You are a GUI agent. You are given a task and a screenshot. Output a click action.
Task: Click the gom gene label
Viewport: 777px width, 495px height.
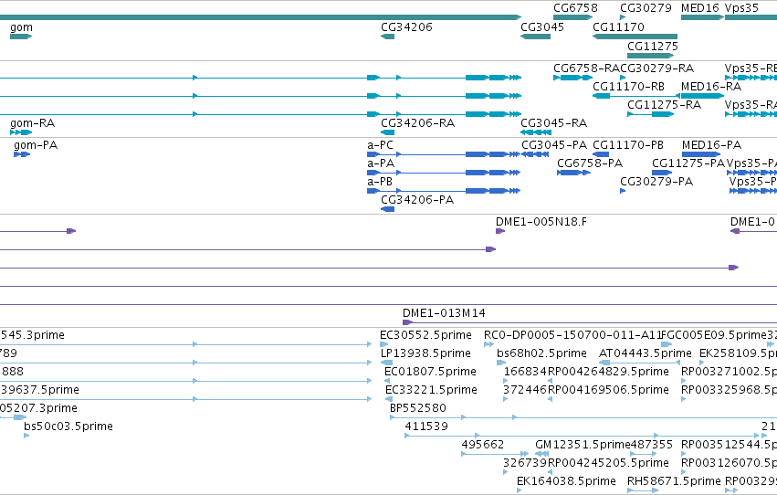[x=21, y=27]
